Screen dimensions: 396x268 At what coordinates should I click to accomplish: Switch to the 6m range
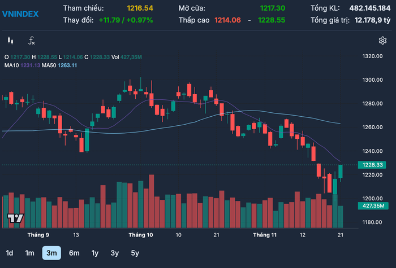click(74, 253)
